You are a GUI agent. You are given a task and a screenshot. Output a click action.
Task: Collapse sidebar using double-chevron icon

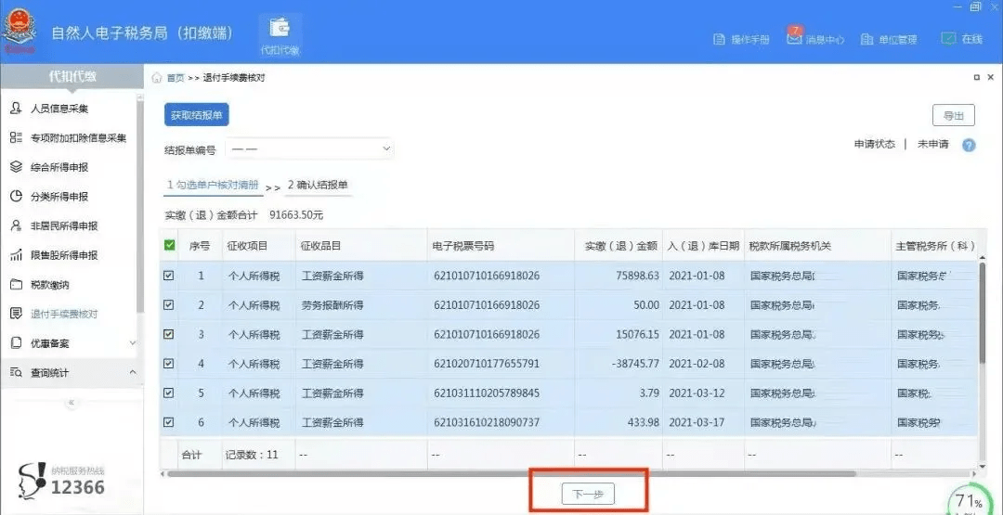tap(72, 403)
